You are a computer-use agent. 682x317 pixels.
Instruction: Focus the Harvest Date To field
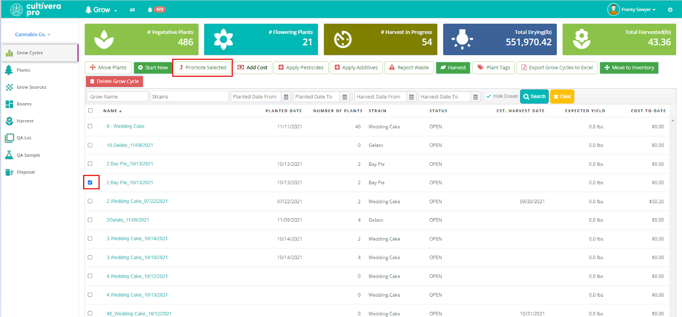click(445, 97)
